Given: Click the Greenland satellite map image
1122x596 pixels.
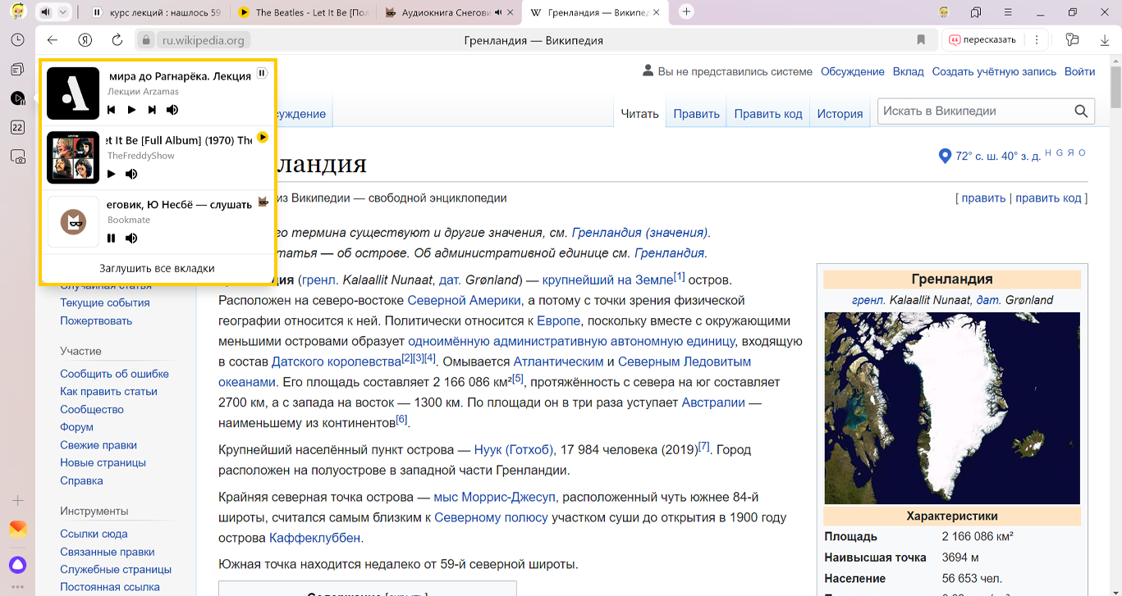Looking at the screenshot, I should click(952, 408).
